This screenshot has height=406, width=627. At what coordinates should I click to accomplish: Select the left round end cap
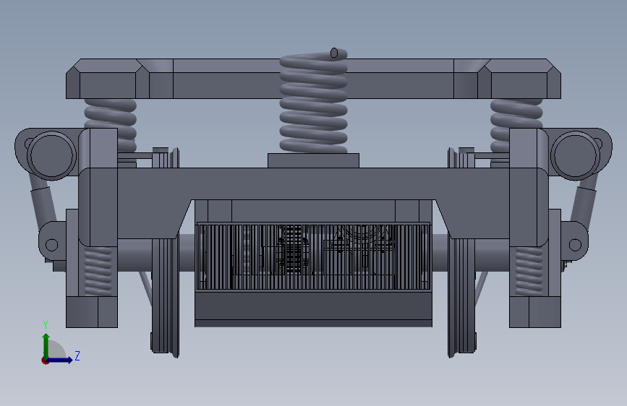(51, 155)
